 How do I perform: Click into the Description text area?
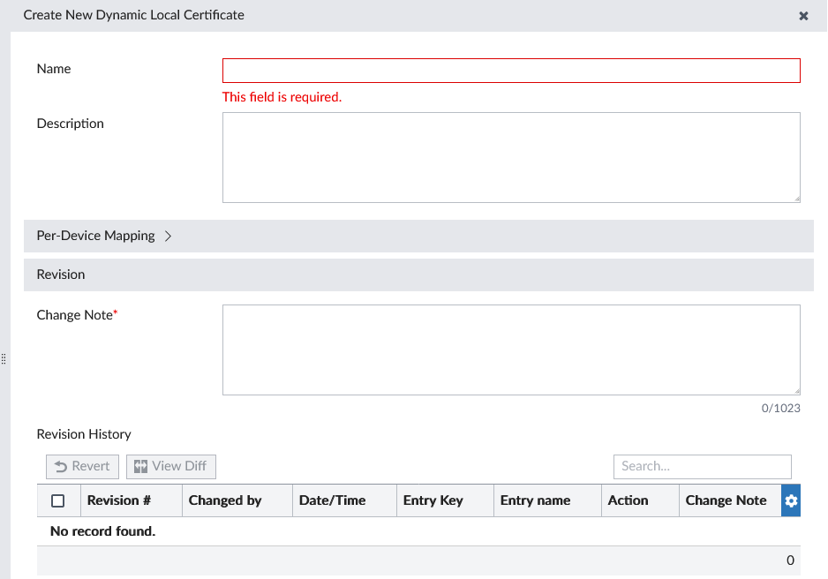(511, 157)
